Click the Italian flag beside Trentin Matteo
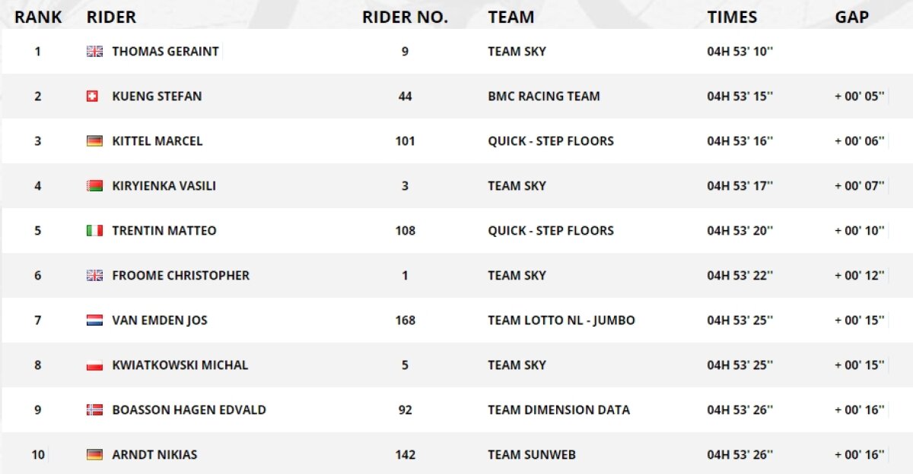This screenshot has height=474, width=913. [94, 231]
